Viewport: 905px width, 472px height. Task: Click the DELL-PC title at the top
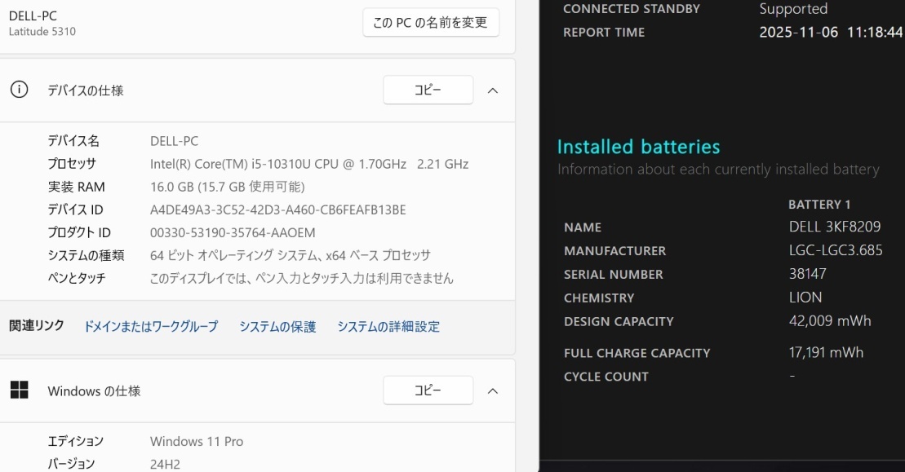pyautogui.click(x=33, y=15)
